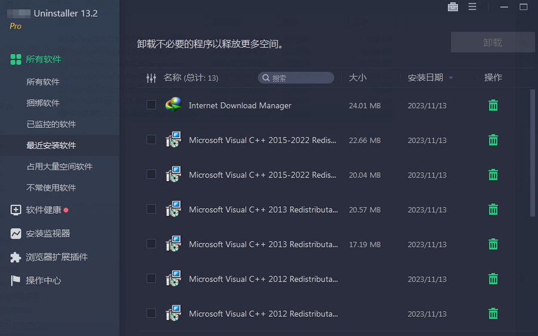
Task: Click trash icon for 22.66 MB Visual C++ entry
Action: (493, 140)
